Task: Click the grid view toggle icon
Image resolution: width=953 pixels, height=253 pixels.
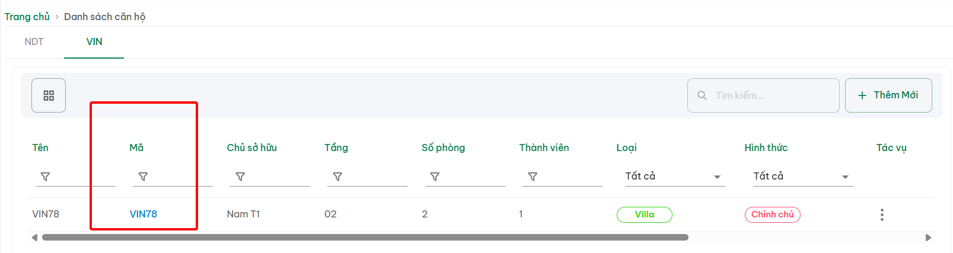Action: pyautogui.click(x=49, y=95)
